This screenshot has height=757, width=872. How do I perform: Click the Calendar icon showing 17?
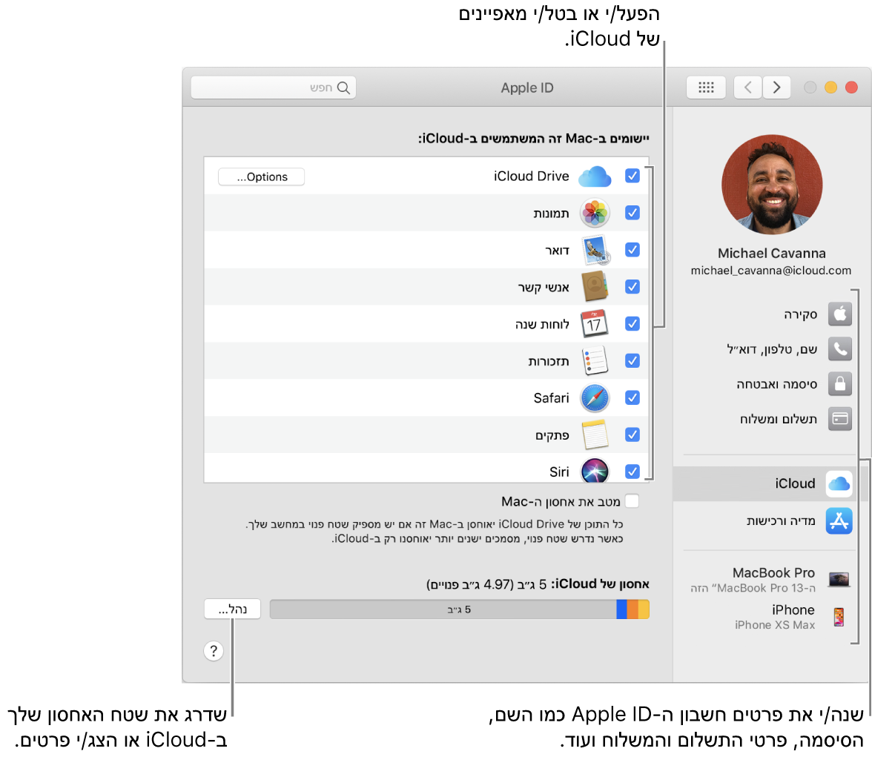(594, 324)
